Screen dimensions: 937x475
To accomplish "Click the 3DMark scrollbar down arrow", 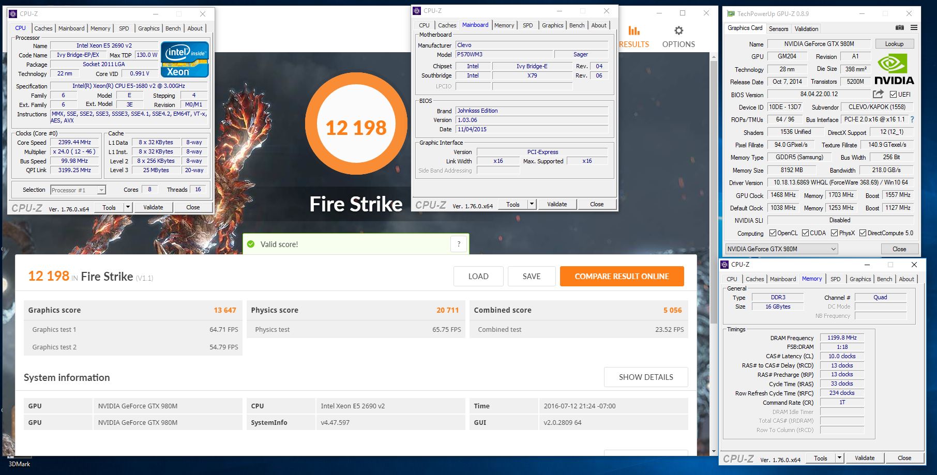I will pos(714,451).
